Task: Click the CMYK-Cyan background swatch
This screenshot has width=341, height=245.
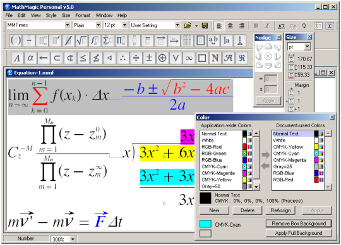Action: click(x=205, y=224)
